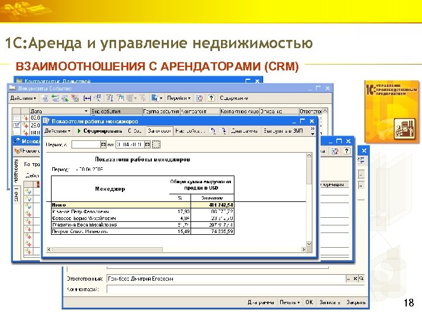
Task: Open the calendar for period start date
Action: coord(103,145)
